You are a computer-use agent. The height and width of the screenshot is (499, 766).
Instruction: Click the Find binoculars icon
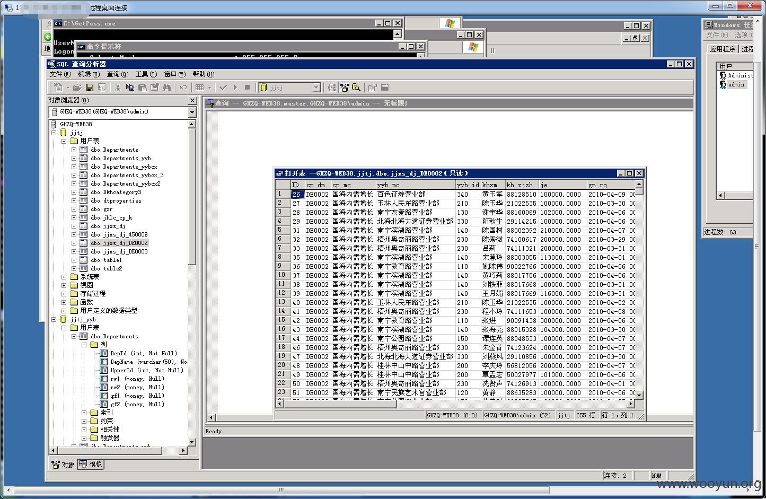click(166, 87)
